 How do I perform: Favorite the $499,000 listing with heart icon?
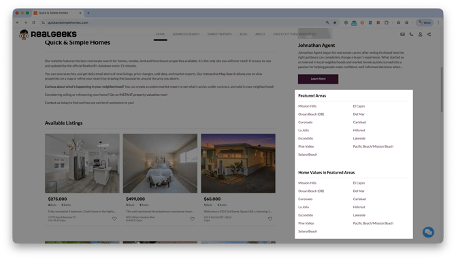[192, 218]
